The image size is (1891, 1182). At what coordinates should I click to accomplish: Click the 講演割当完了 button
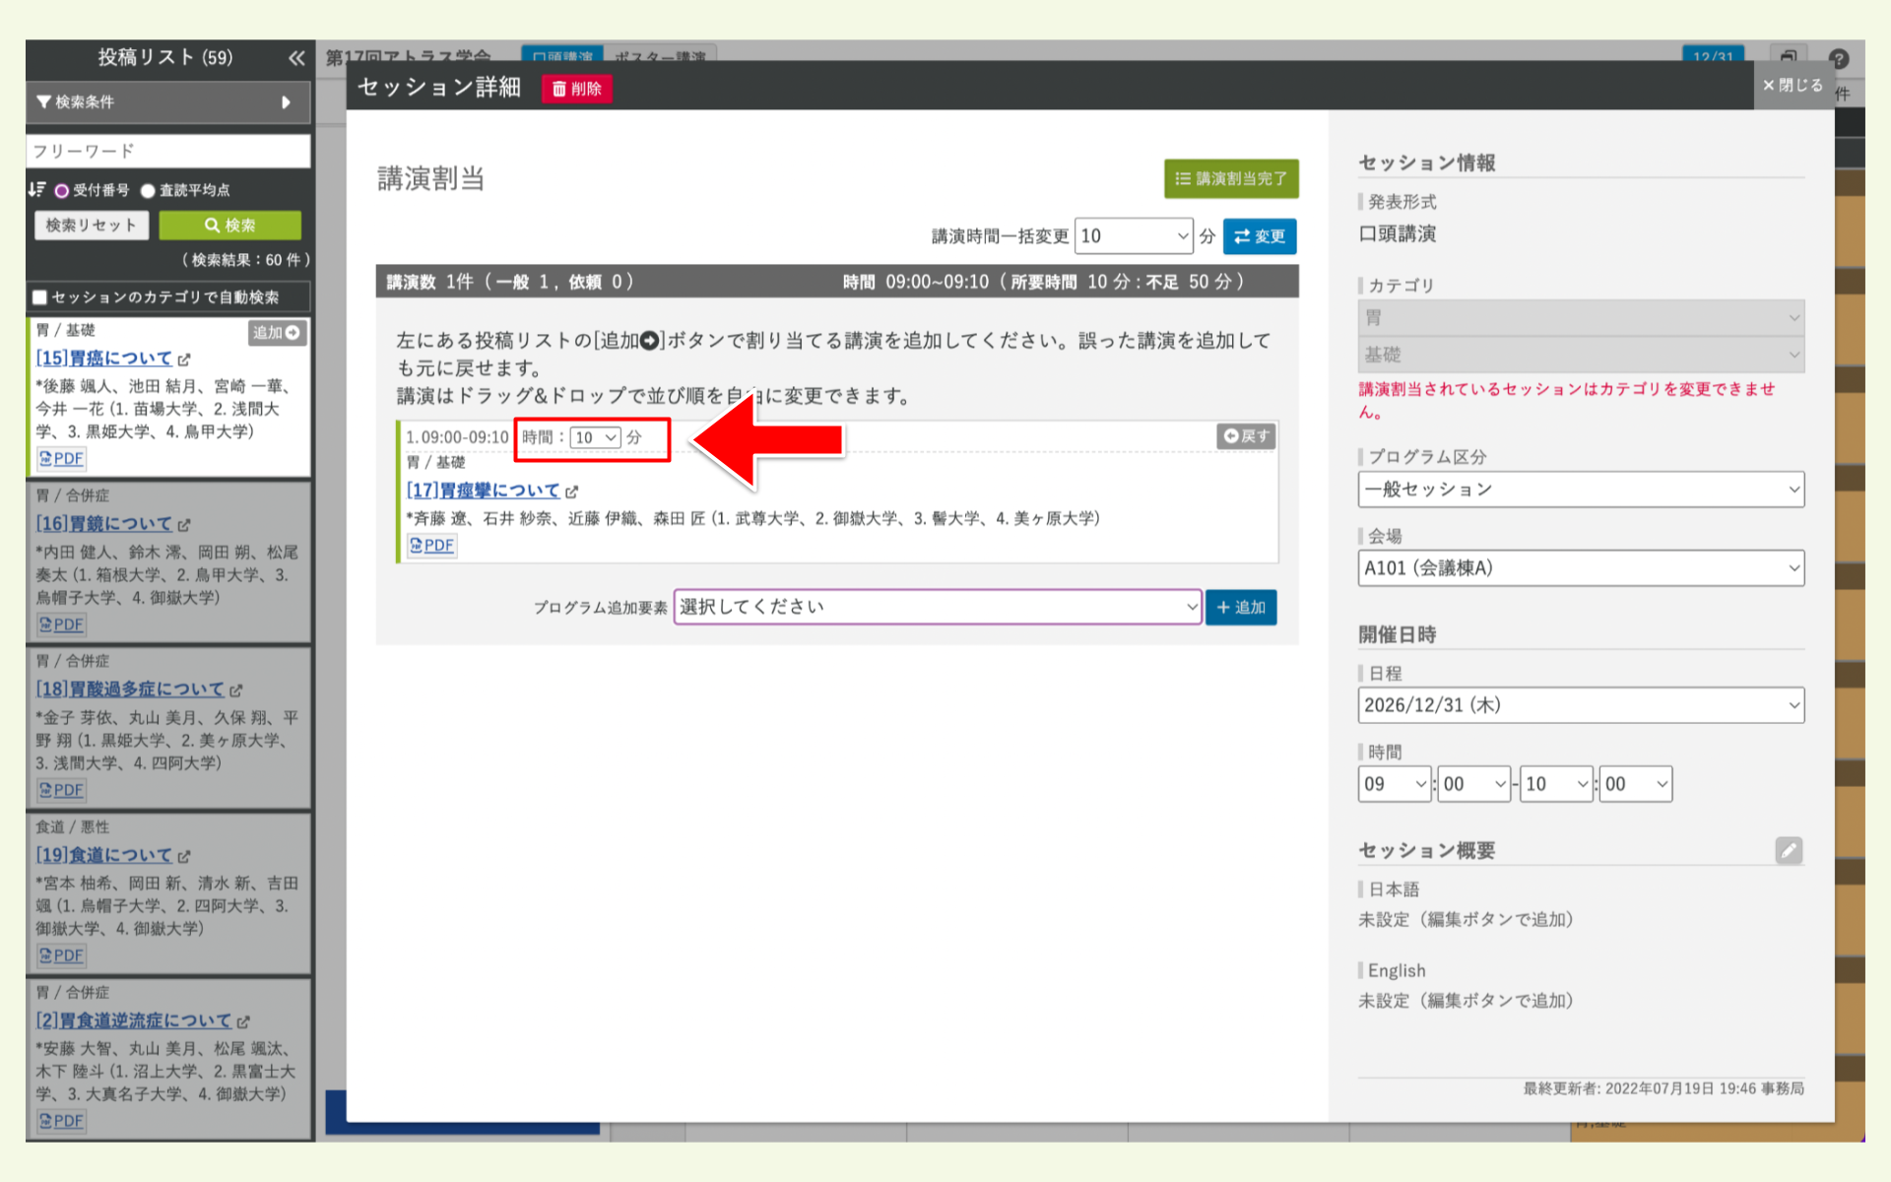(x=1231, y=178)
